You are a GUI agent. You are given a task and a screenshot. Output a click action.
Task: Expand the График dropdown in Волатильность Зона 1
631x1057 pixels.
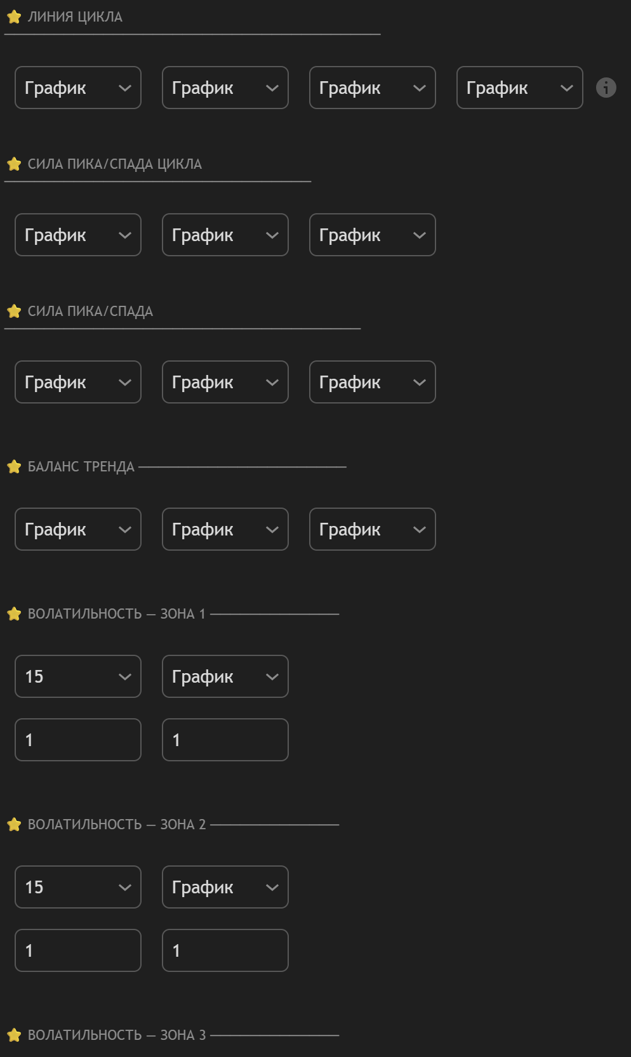tap(225, 676)
